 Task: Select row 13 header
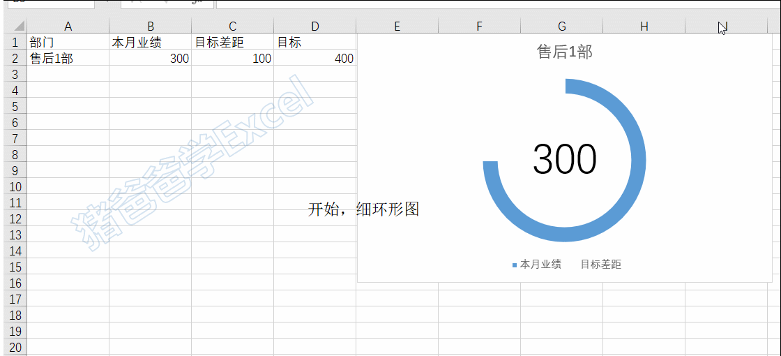[15, 235]
